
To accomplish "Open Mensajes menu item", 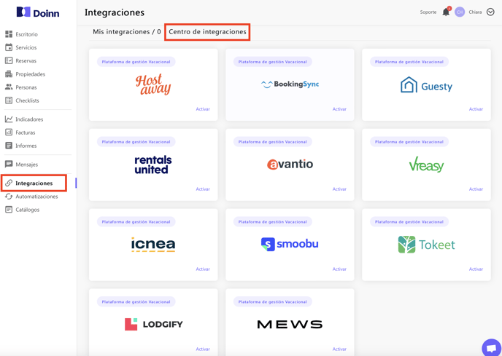I will click(x=26, y=165).
